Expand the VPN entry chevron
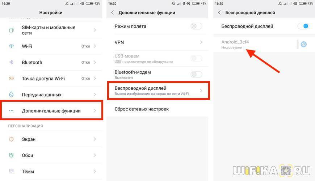 coord(201,42)
